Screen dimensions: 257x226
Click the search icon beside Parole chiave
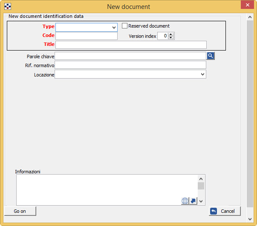coord(211,56)
